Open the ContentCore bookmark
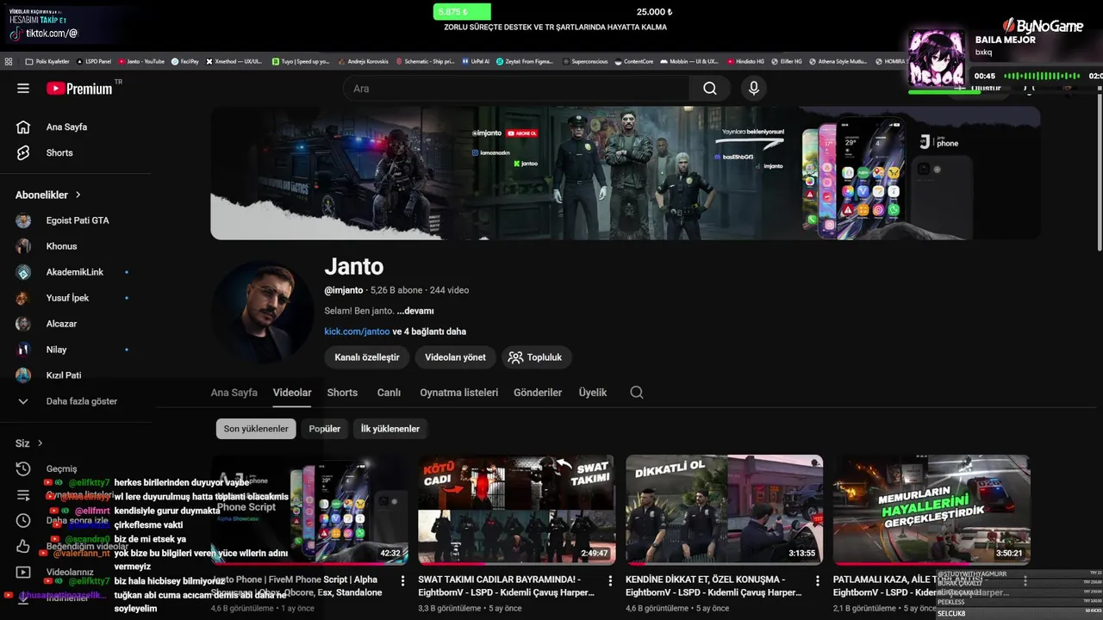 tap(634, 62)
